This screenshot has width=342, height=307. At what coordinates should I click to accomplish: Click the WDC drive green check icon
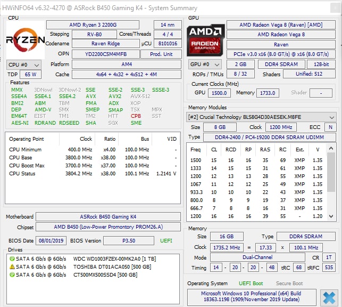(x=12, y=258)
